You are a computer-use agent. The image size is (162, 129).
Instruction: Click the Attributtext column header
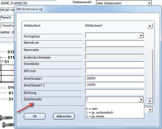(x=32, y=26)
